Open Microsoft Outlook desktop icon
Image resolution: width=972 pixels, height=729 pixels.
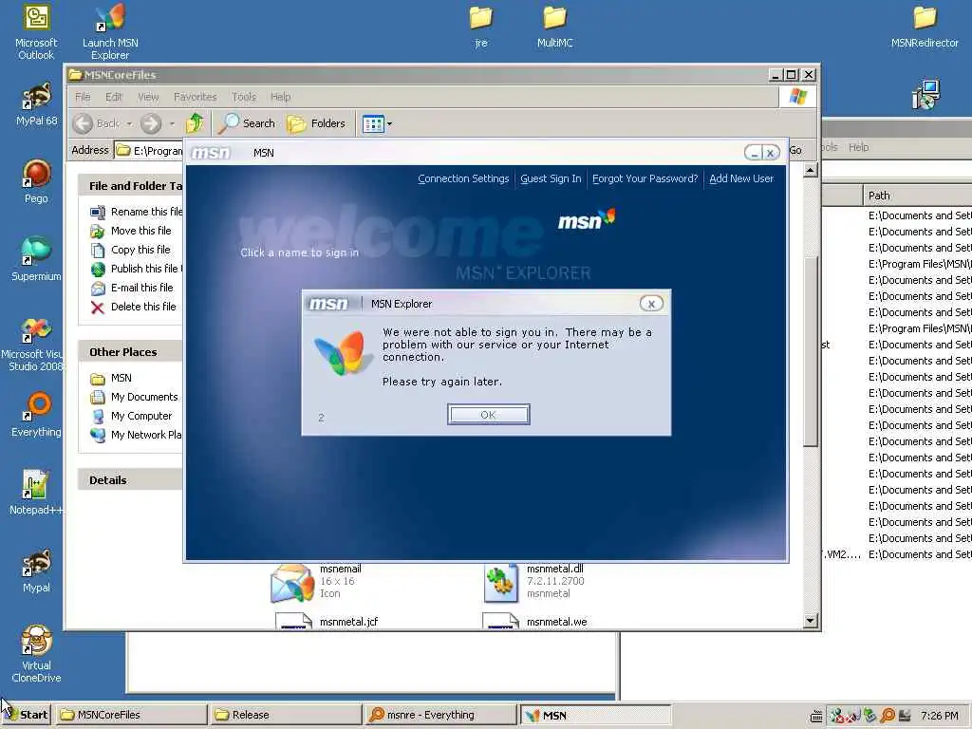(36, 32)
